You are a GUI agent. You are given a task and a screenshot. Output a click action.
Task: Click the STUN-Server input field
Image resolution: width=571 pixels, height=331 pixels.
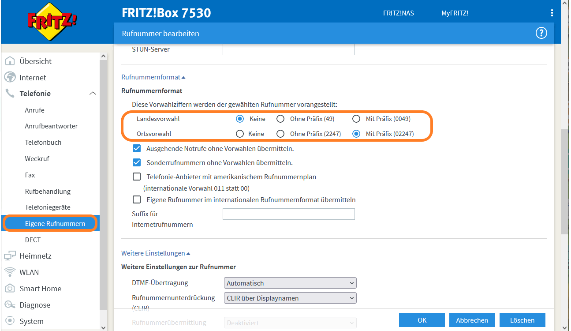pos(289,49)
